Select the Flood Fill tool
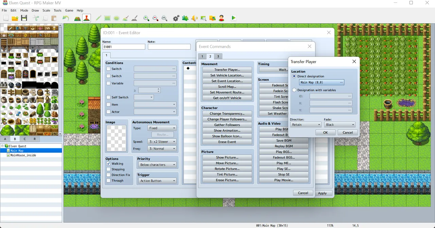The width and height of the screenshot is (435, 228). pos(125,18)
